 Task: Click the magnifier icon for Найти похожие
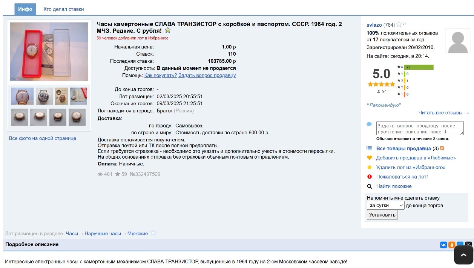tap(370, 186)
